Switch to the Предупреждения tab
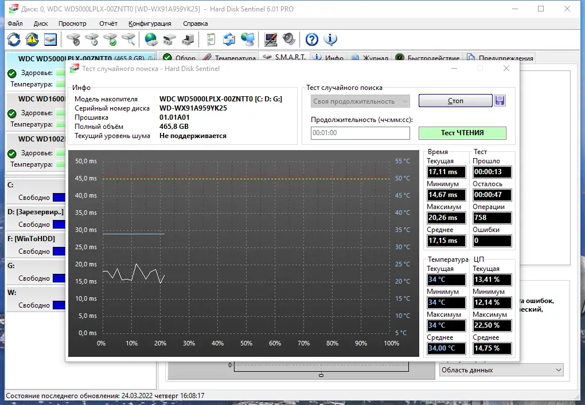 click(x=500, y=58)
